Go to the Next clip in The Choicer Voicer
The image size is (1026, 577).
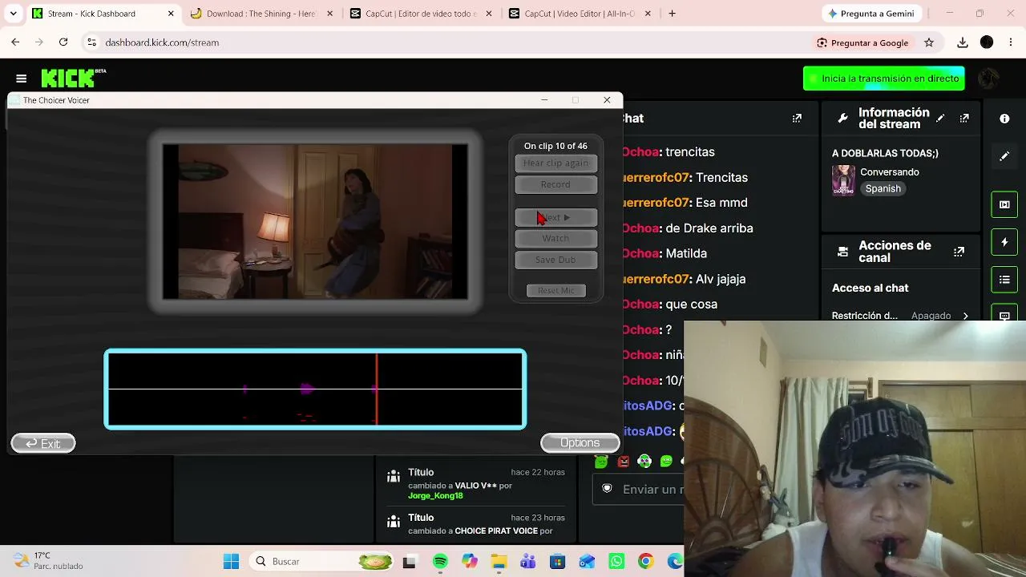[555, 218]
